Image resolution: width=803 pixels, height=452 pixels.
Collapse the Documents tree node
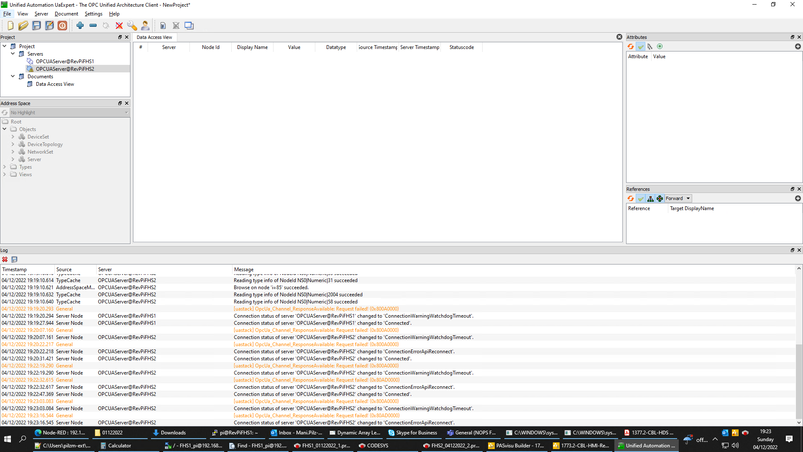click(13, 76)
